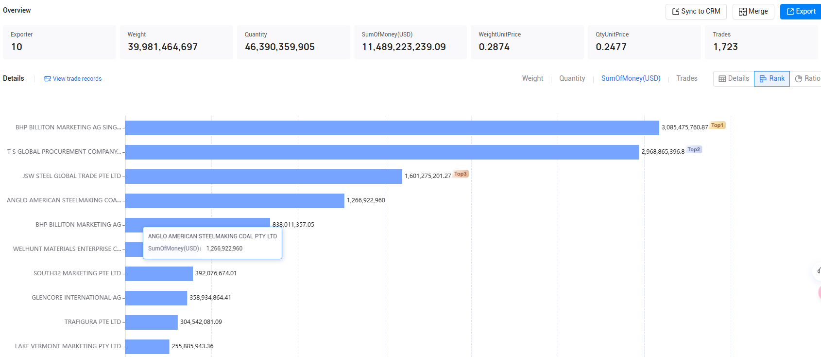
Task: Click the JSW STEEL GLOBAL TRADE axis label
Action: [72, 176]
